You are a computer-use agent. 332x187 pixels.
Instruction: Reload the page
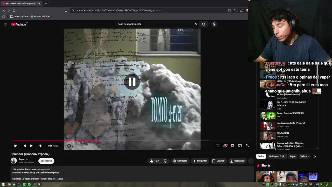(14, 10)
